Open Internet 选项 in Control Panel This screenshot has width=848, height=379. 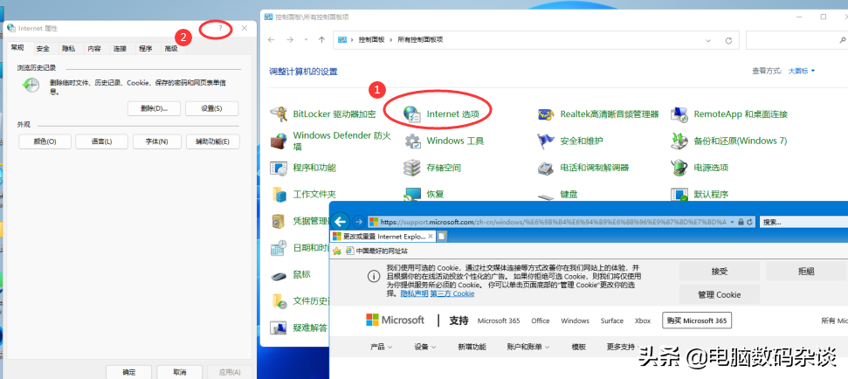440,114
